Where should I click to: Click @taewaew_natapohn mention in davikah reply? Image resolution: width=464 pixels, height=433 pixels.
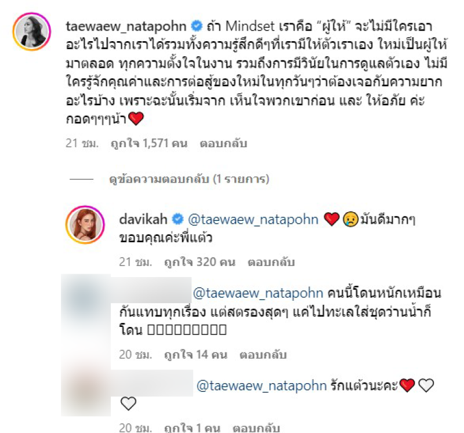[253, 220]
